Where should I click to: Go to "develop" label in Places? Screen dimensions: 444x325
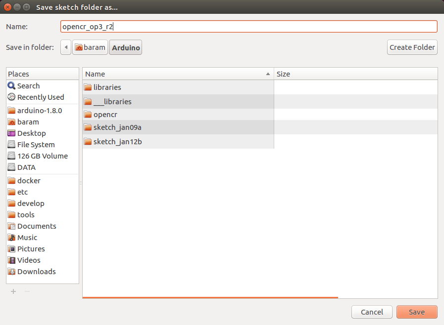31,203
